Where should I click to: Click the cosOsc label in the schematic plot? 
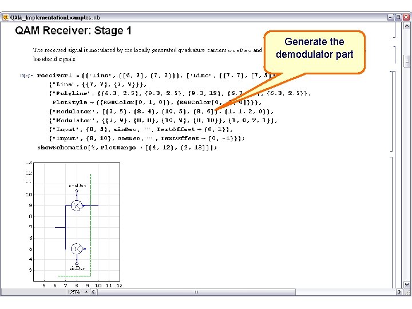click(77, 185)
